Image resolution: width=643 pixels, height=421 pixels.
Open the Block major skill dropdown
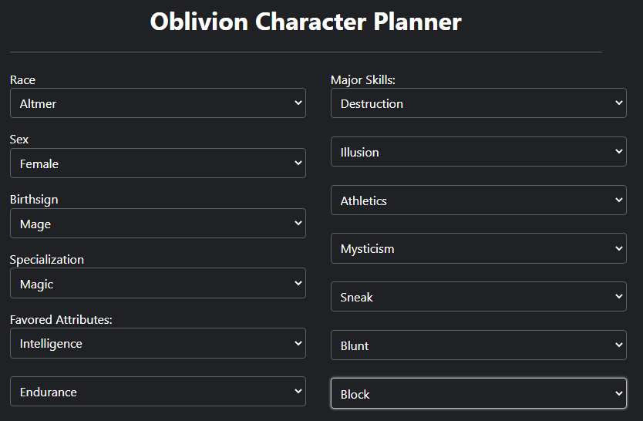479,393
